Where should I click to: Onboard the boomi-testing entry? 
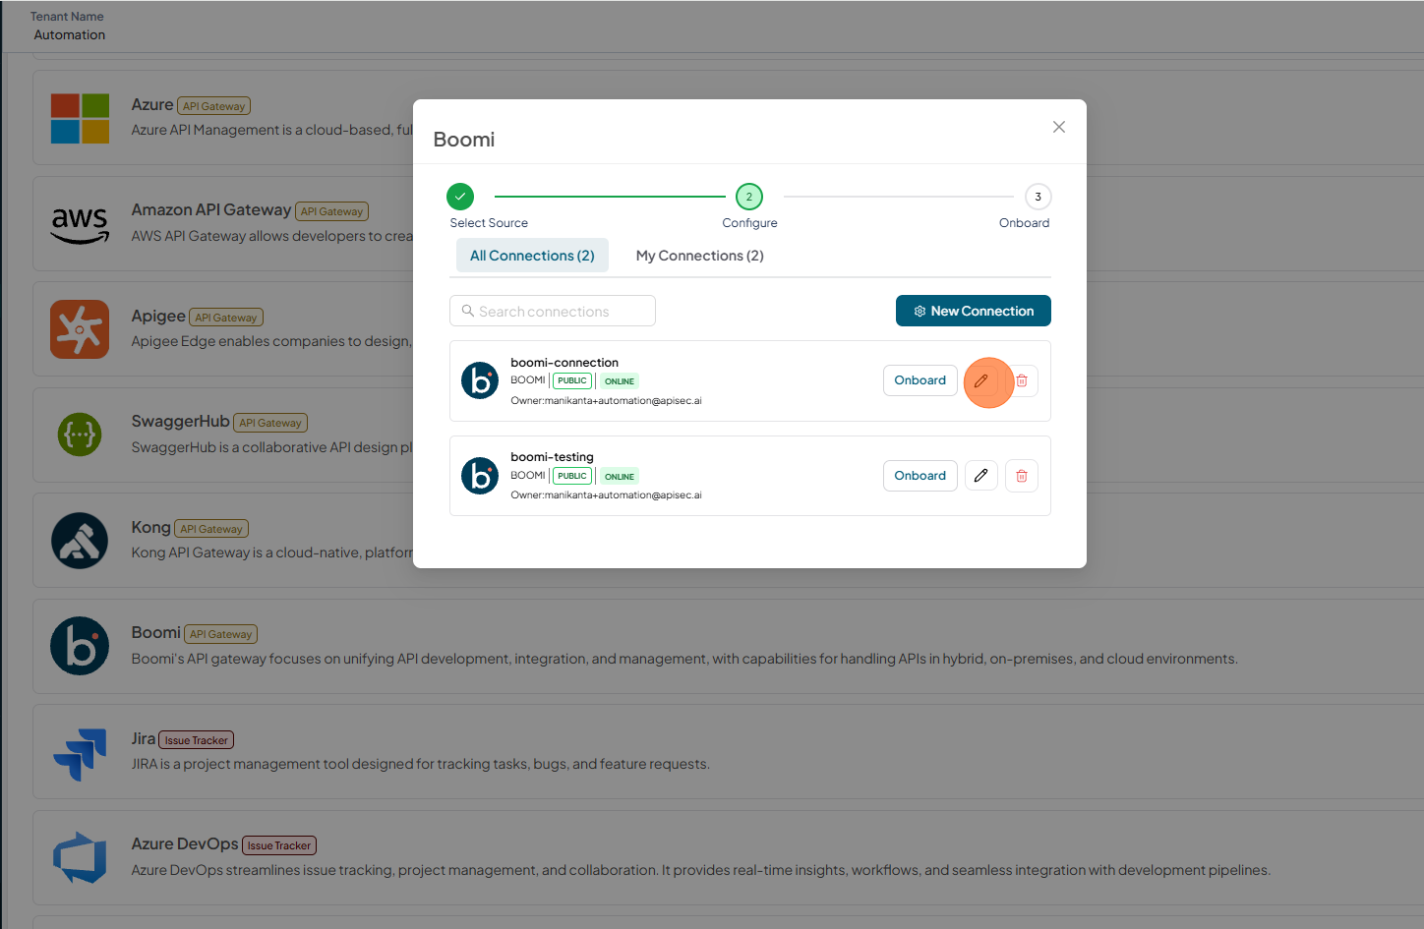coord(920,476)
